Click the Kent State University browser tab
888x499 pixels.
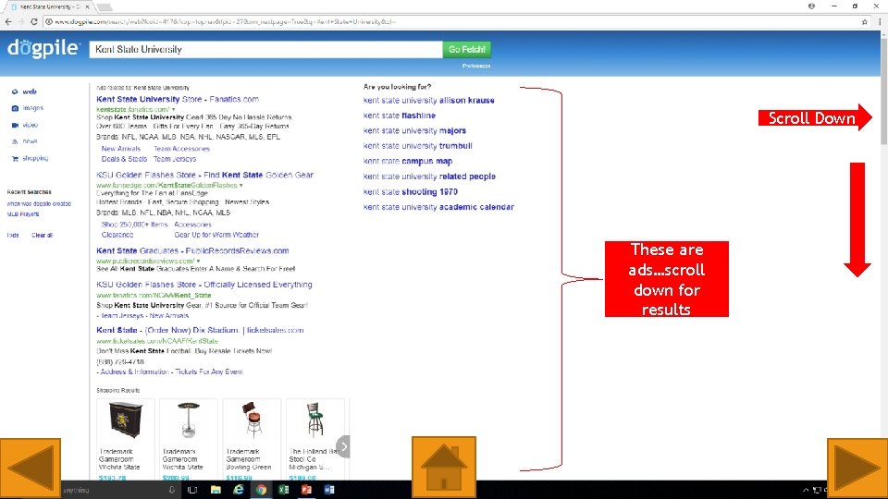[x=49, y=6]
